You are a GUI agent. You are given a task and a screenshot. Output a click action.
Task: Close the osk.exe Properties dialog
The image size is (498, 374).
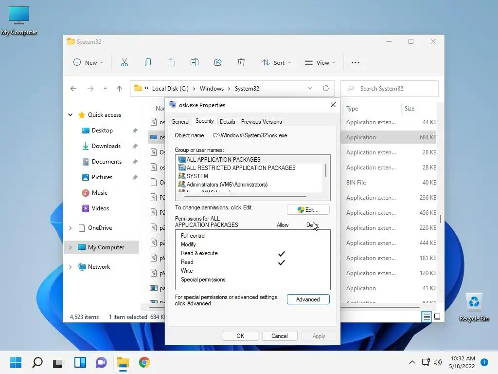coord(333,105)
